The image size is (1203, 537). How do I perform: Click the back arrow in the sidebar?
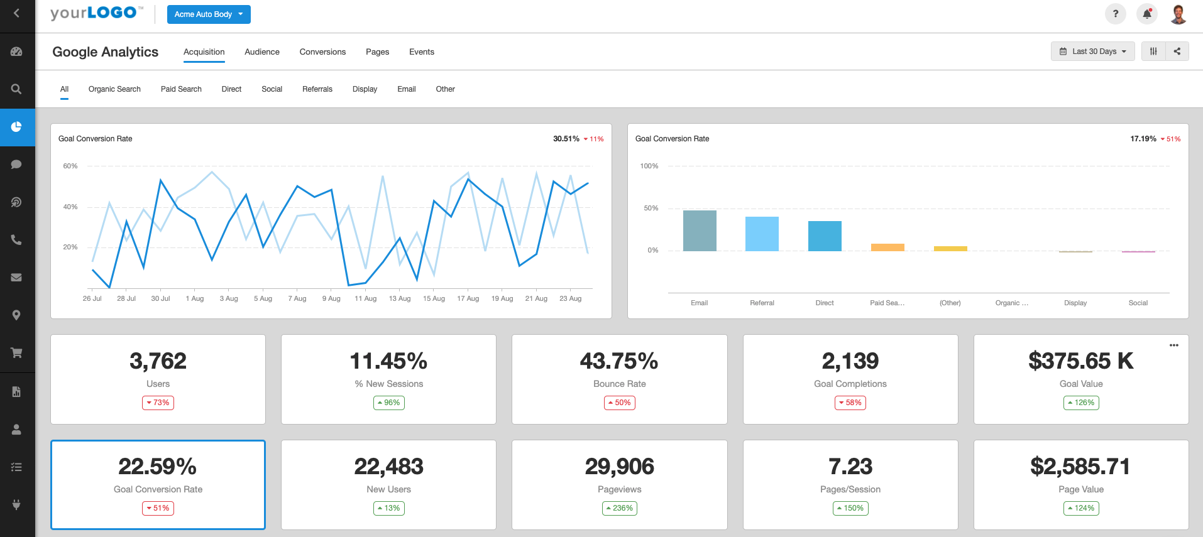(x=17, y=13)
